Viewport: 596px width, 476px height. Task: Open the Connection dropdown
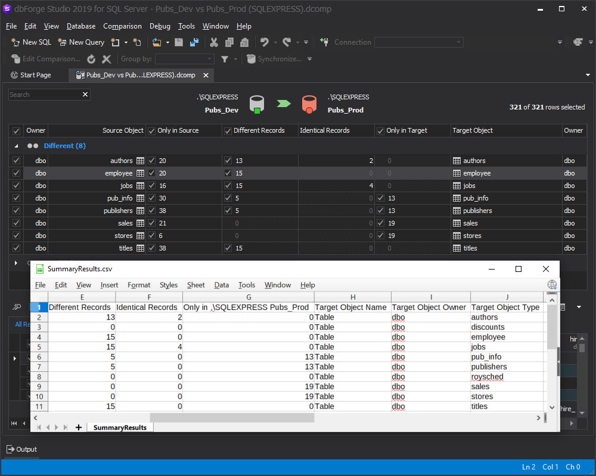tap(458, 42)
